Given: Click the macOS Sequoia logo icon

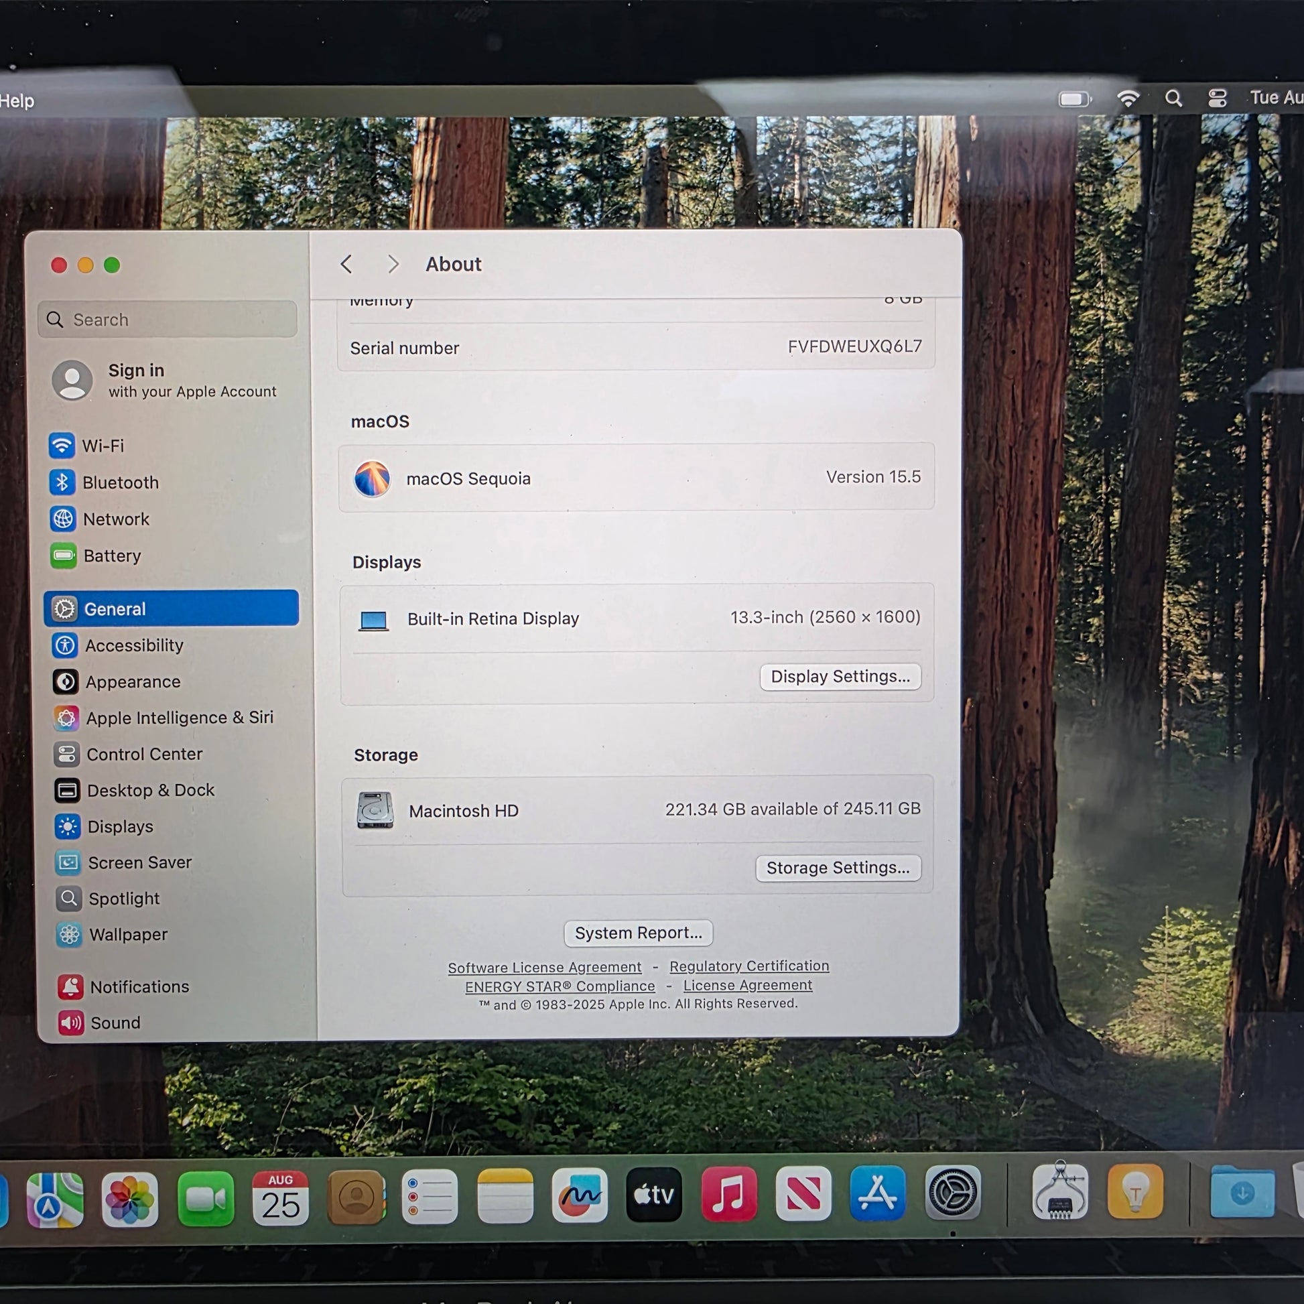Looking at the screenshot, I should 372,478.
